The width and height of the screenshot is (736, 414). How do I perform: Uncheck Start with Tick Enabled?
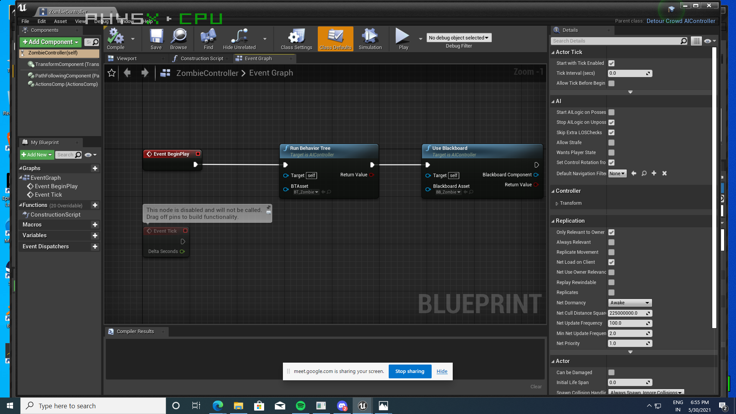611,63
